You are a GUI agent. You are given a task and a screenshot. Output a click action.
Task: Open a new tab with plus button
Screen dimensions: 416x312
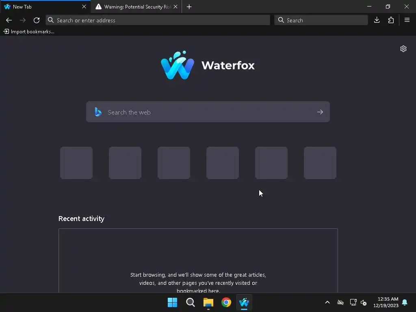(189, 7)
